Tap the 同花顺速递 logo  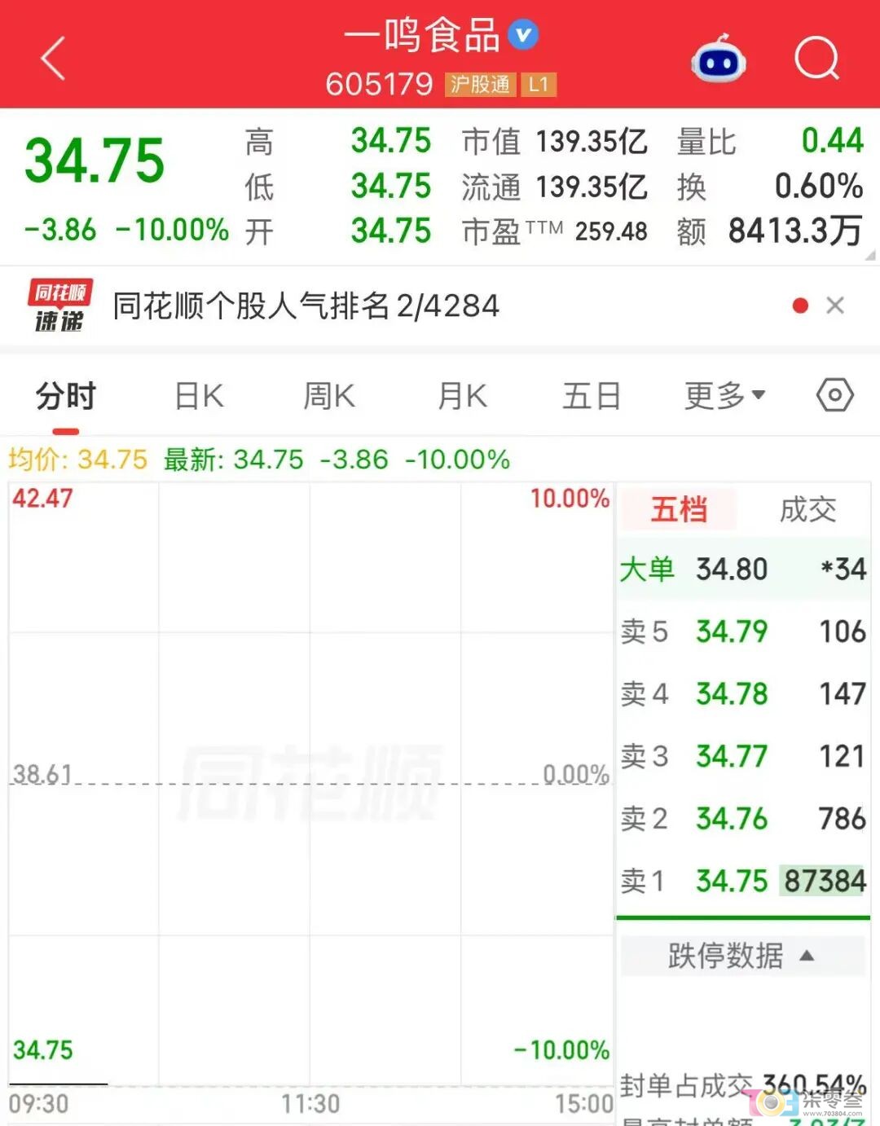click(59, 306)
